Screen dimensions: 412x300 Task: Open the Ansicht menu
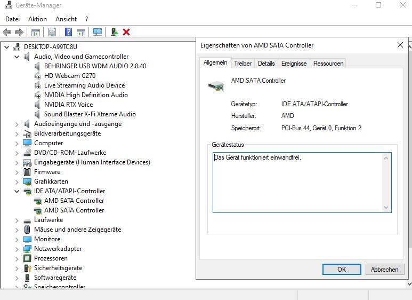click(x=66, y=19)
